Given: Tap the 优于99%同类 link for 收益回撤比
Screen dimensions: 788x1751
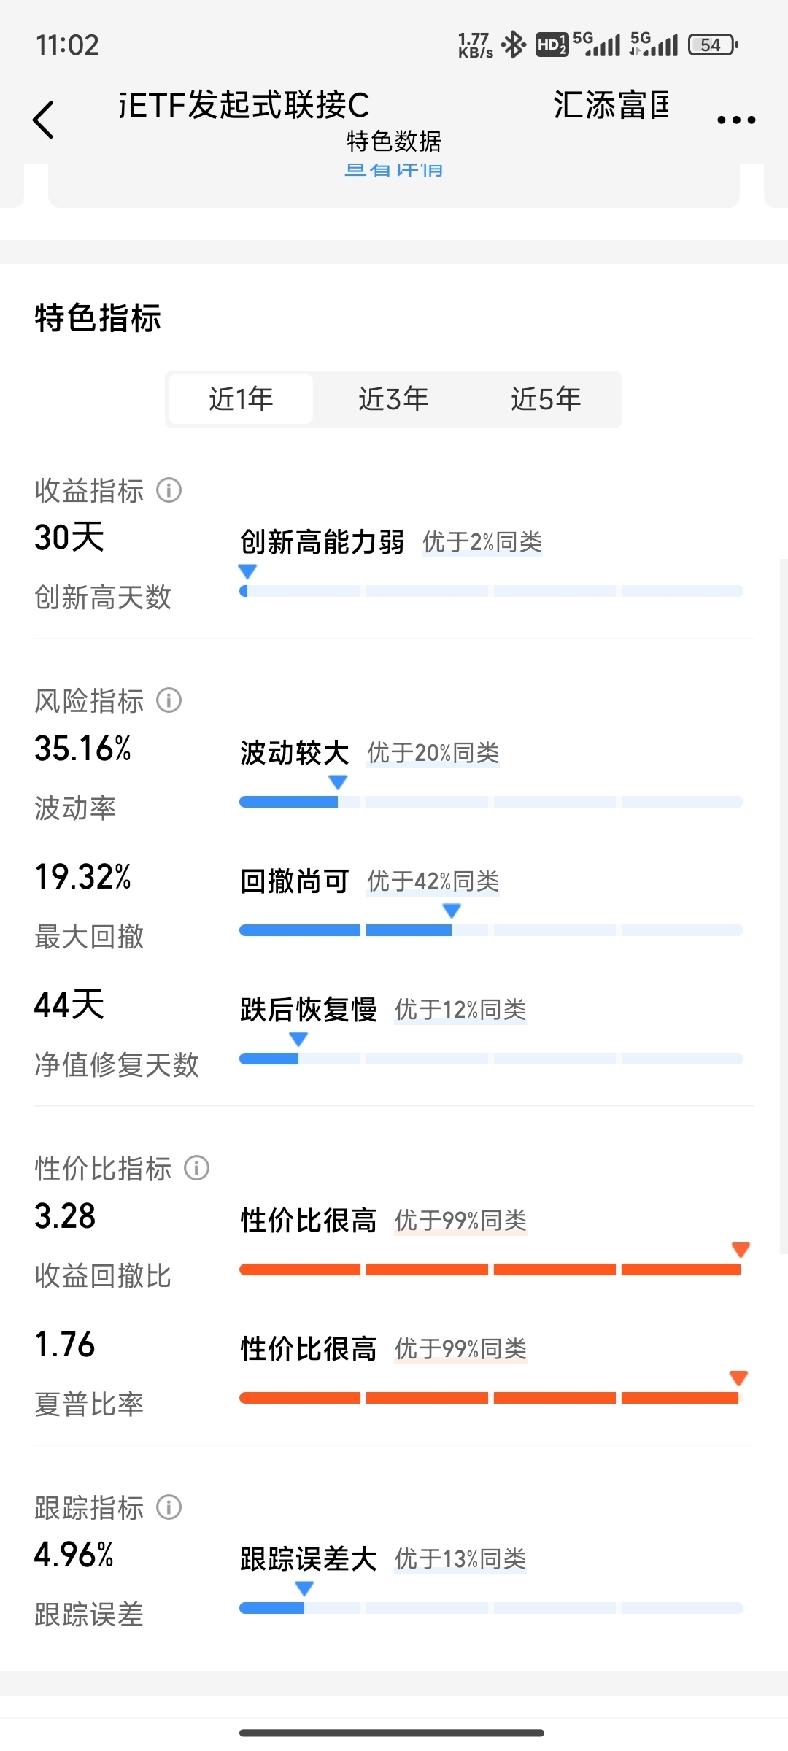Looking at the screenshot, I should point(460,1220).
